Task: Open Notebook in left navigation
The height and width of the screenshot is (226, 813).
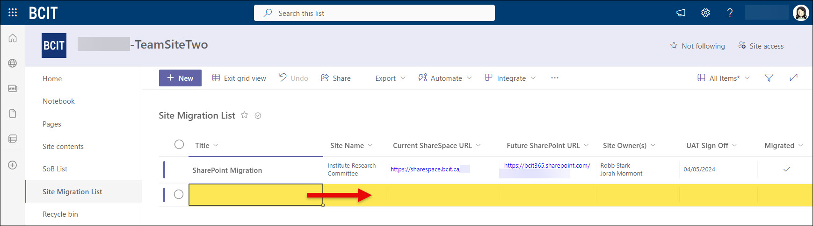Action: click(58, 101)
